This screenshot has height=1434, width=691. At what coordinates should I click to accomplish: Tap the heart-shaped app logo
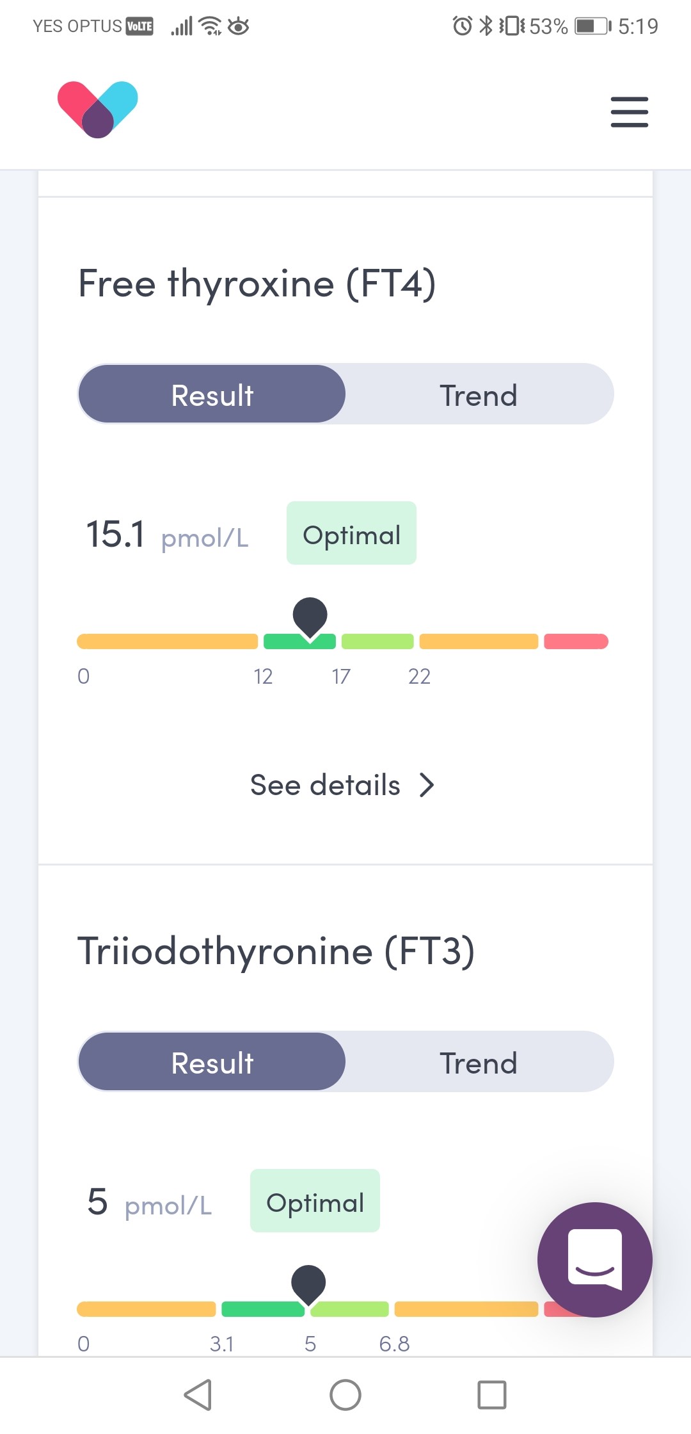(97, 109)
